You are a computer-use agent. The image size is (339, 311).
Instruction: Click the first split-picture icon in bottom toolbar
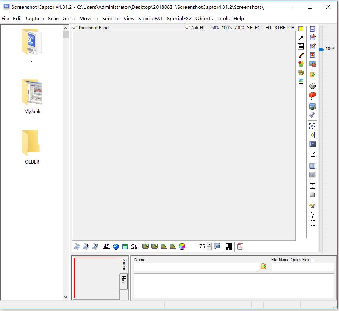pyautogui.click(x=146, y=246)
